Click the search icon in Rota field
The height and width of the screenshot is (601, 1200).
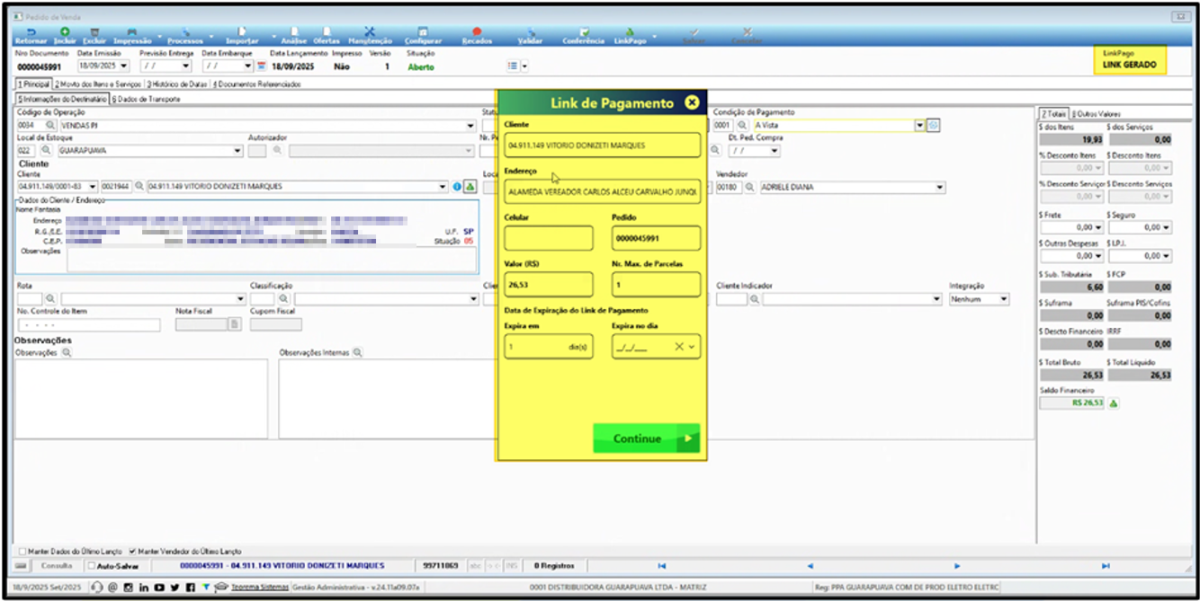tap(50, 298)
